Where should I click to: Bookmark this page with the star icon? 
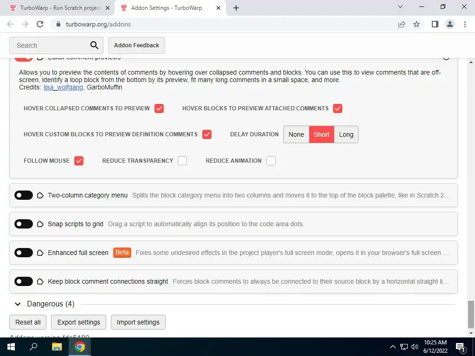point(417,24)
